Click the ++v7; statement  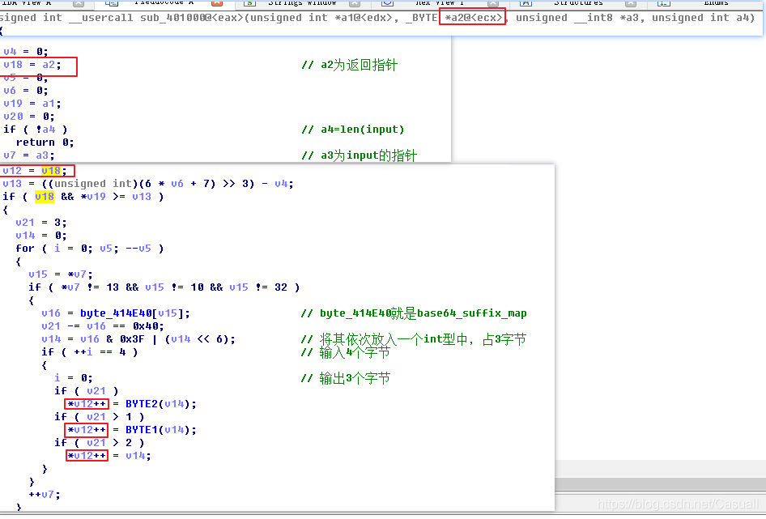tap(45, 495)
